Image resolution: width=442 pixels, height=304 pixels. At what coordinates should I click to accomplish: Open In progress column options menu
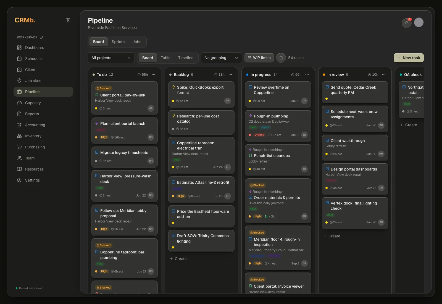pyautogui.click(x=307, y=75)
